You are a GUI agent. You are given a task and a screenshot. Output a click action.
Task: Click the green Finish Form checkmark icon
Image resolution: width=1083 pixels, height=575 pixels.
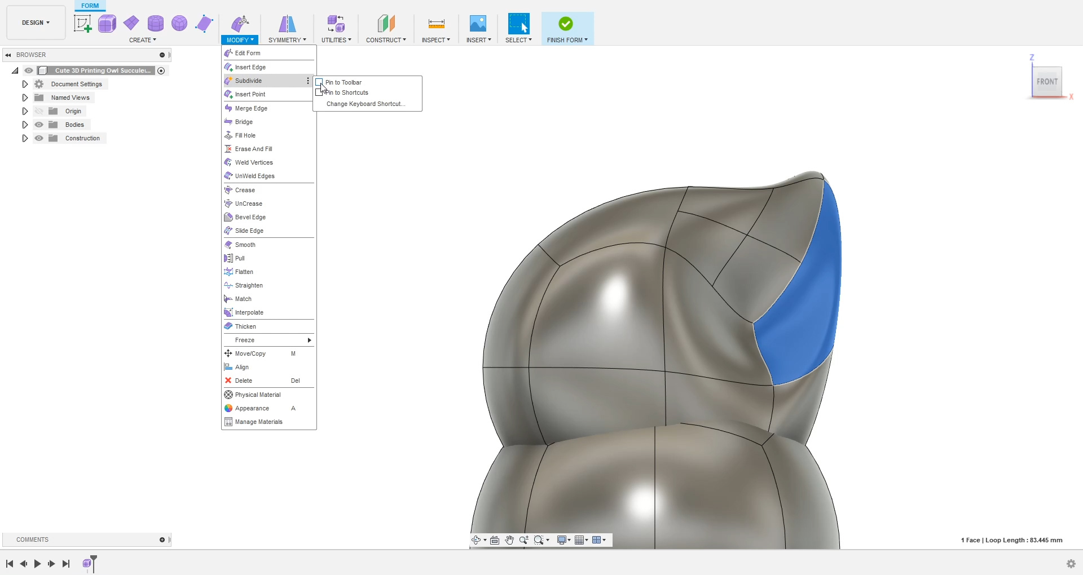point(566,24)
